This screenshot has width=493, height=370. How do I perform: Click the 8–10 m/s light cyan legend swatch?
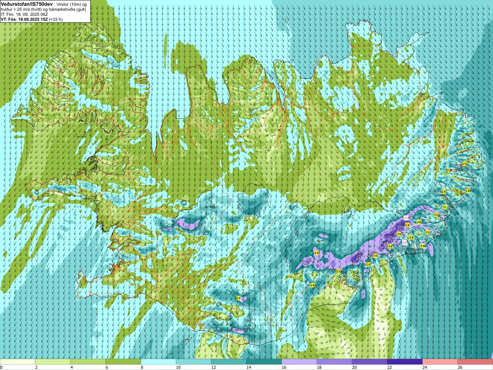[x=158, y=362]
